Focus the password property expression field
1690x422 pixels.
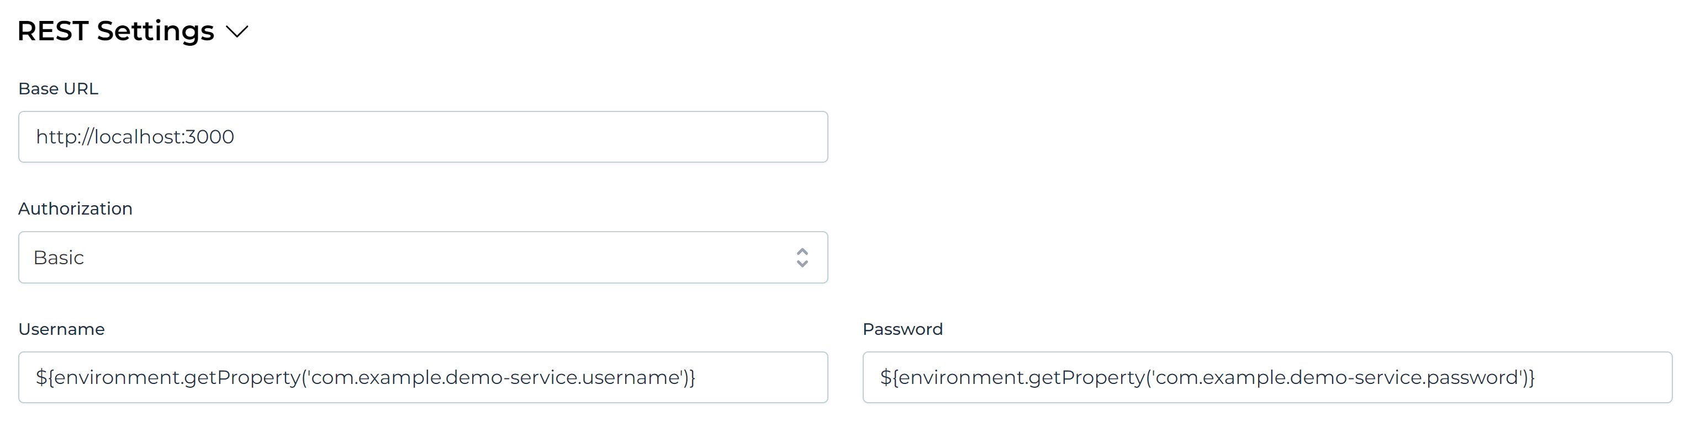pyautogui.click(x=1266, y=377)
